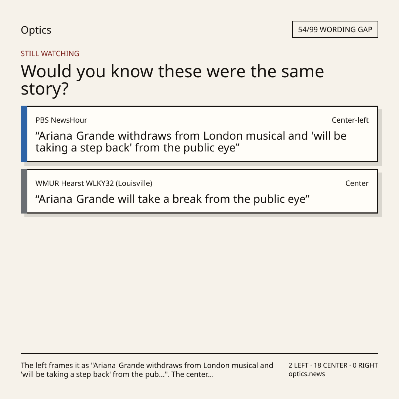Expand the truncated framing summary text

point(147,370)
